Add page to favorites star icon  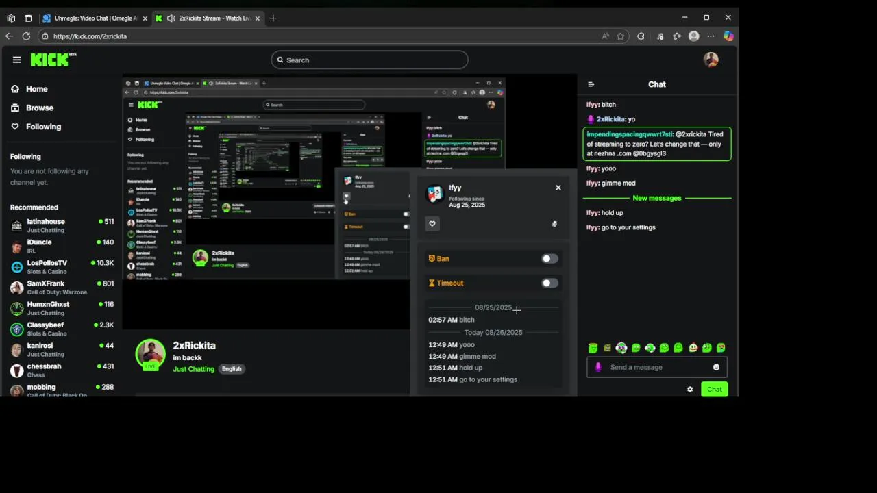tap(621, 36)
